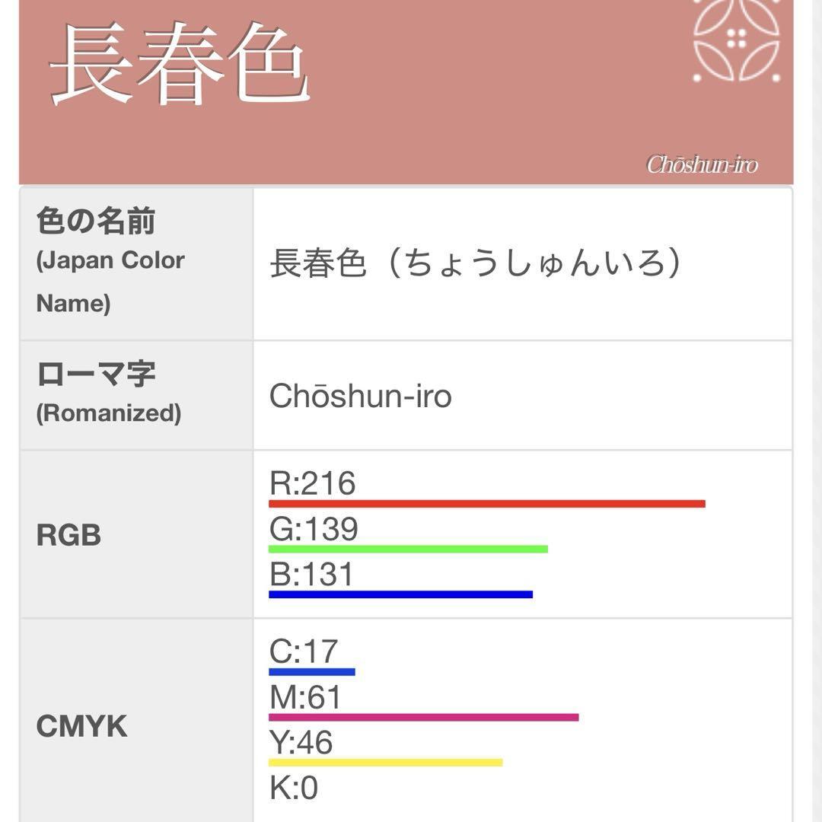This screenshot has height=822, width=822.
Task: Click the circular crest emblem icon
Action: 736,40
